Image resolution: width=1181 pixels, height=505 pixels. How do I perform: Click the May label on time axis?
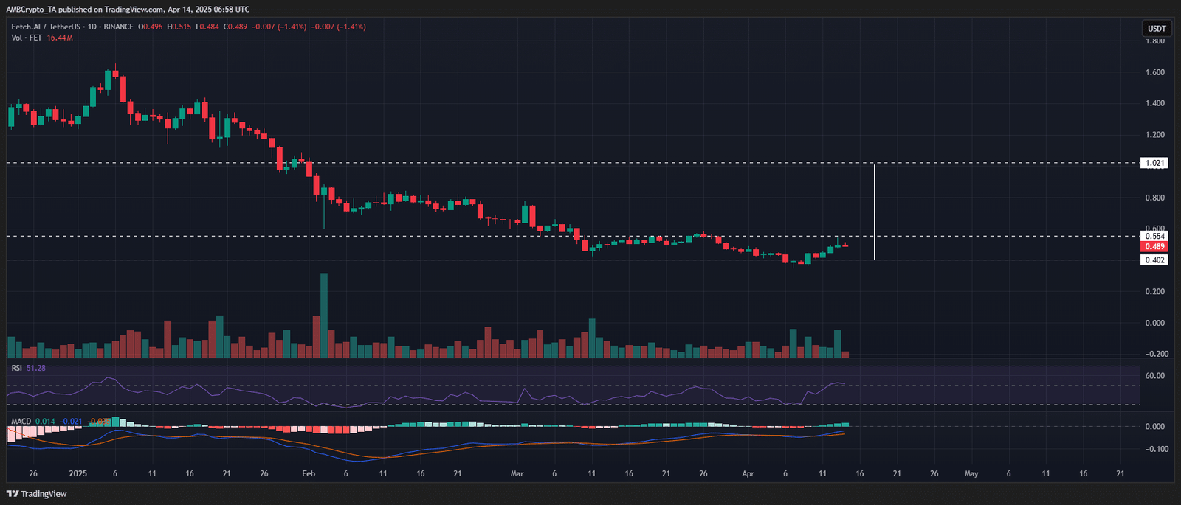971,473
